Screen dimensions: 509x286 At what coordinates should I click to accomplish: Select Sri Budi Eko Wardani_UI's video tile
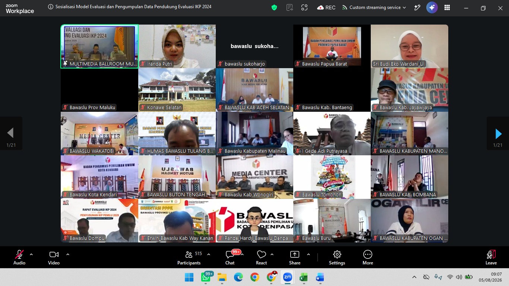coord(410,47)
